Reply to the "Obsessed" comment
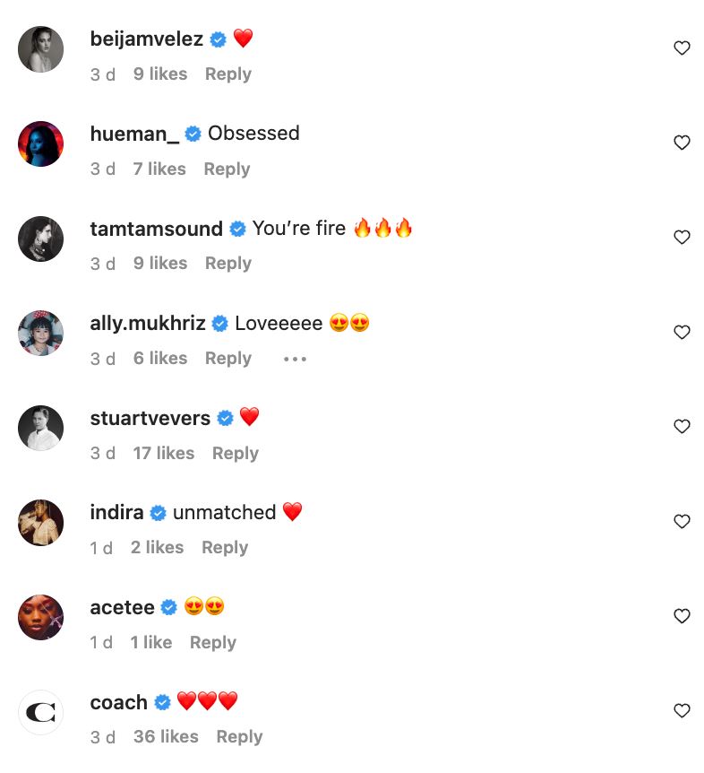 (x=226, y=169)
